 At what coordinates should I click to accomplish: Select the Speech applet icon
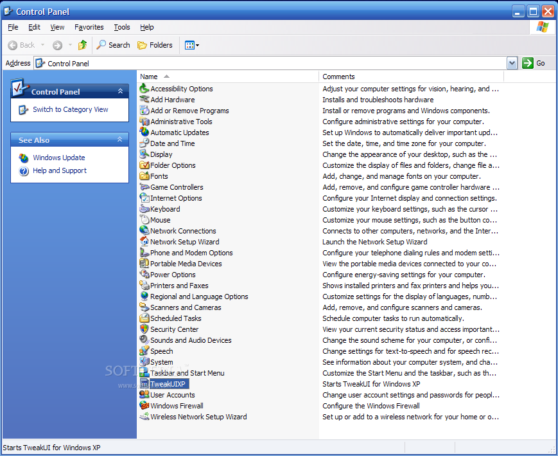point(144,351)
